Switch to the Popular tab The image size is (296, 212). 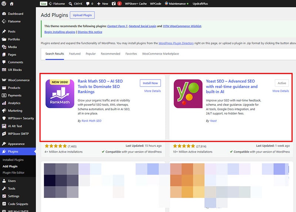click(91, 54)
